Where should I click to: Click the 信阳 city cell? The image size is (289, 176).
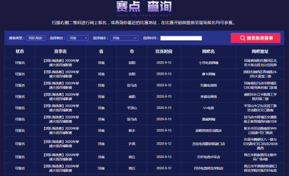(x=132, y=63)
